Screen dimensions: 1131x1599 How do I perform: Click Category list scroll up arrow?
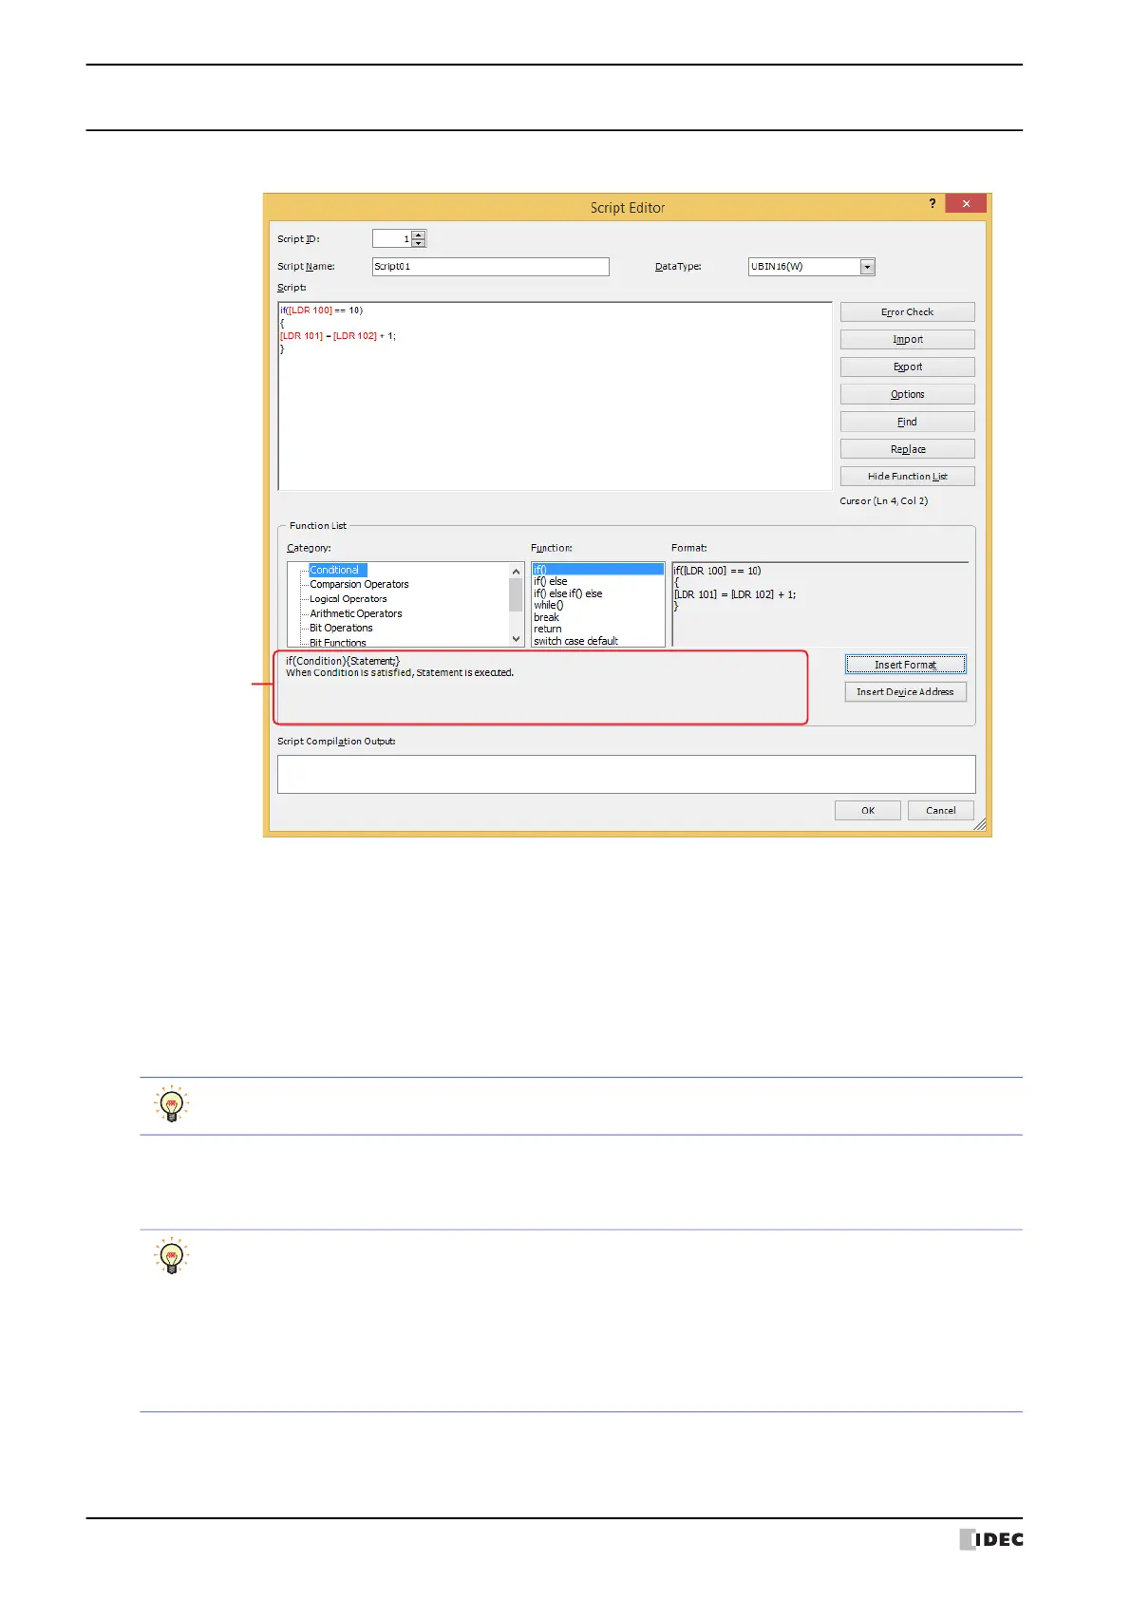click(517, 572)
